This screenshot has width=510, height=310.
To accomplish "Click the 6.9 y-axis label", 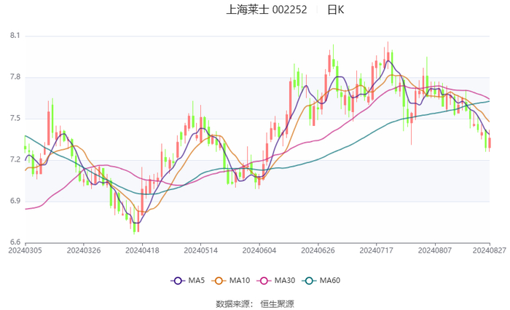I will pyautogui.click(x=15, y=201).
